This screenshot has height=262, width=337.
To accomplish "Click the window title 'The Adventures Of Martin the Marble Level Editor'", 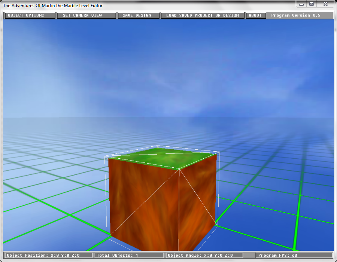I will click(53, 6).
